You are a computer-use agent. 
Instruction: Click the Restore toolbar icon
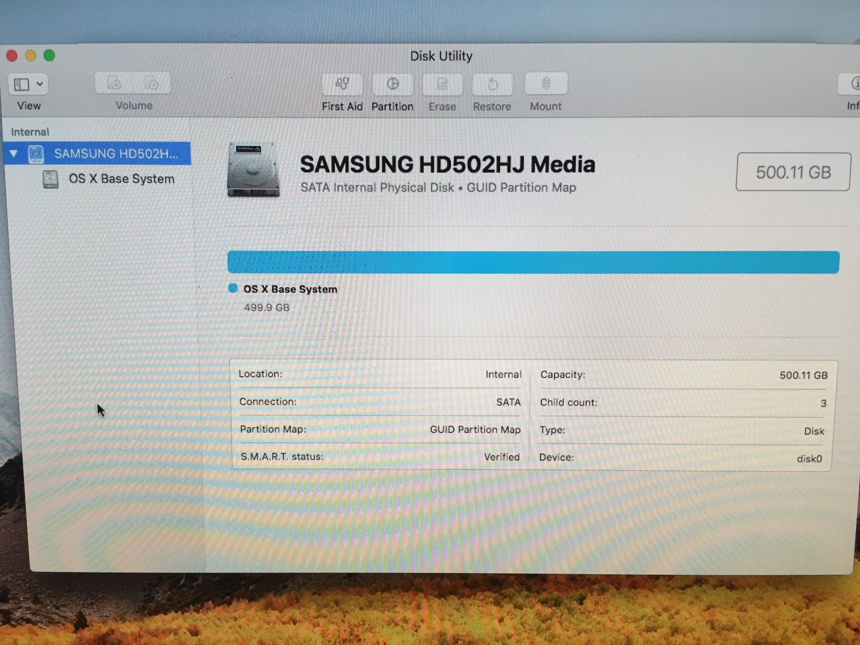(x=492, y=84)
